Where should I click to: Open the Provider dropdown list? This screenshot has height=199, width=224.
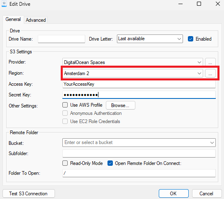click(x=133, y=62)
